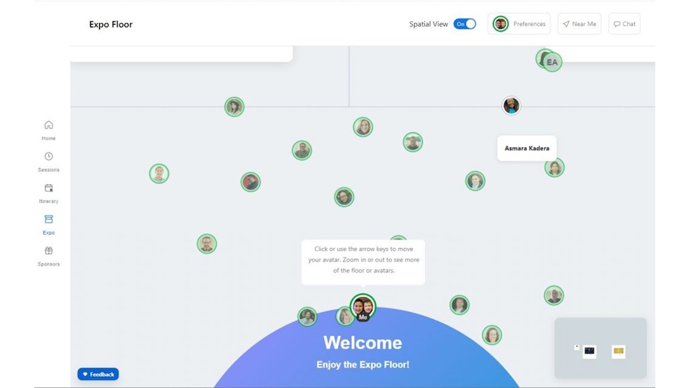Click the floor minimap thumbnail

click(600, 348)
